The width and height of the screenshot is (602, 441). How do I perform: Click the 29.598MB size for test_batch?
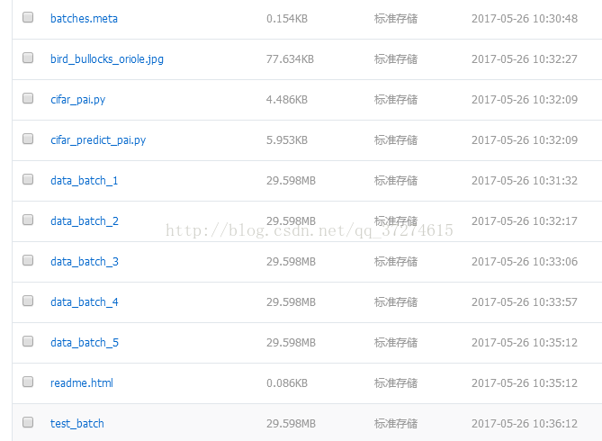pyautogui.click(x=291, y=424)
